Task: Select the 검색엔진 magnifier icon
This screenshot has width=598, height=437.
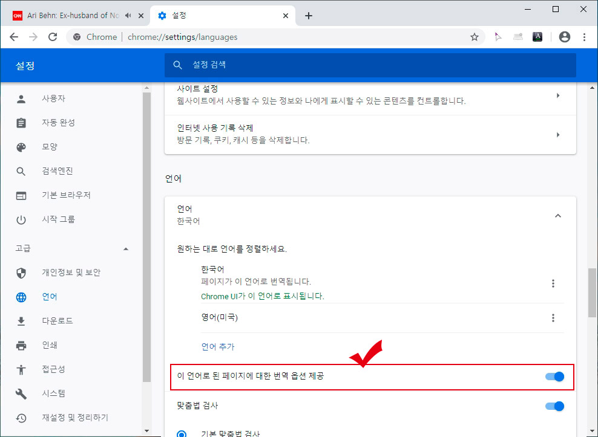Action: (21, 170)
